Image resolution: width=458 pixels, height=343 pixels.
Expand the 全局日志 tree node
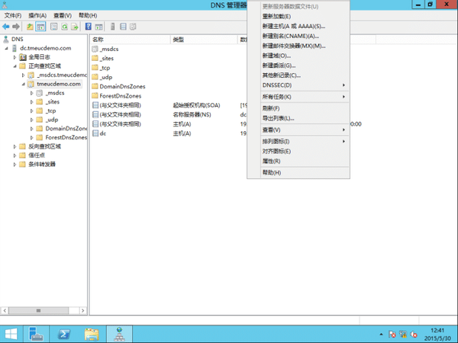tap(15, 57)
